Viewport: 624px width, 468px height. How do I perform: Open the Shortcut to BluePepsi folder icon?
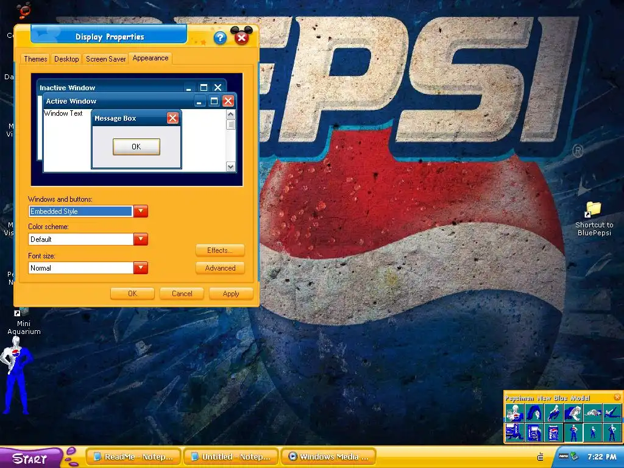(594, 219)
